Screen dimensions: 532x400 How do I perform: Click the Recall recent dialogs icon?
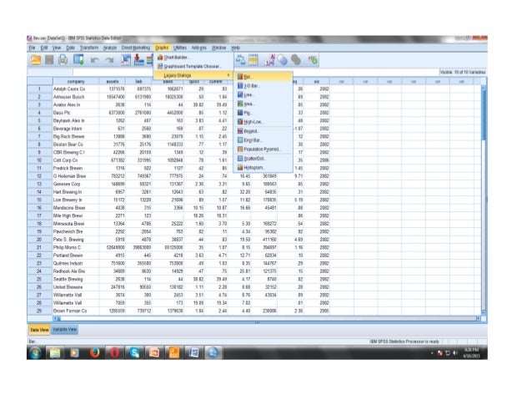[78, 60]
